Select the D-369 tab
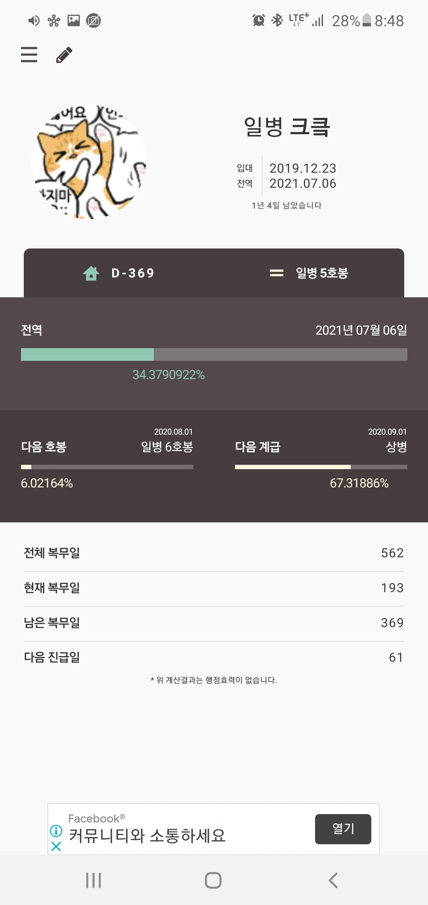This screenshot has width=428, height=905. [x=119, y=273]
